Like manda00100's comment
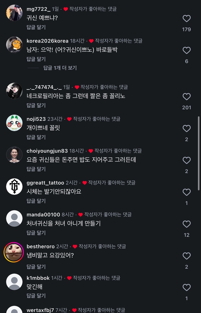This screenshot has width=201, height=313. point(186,224)
